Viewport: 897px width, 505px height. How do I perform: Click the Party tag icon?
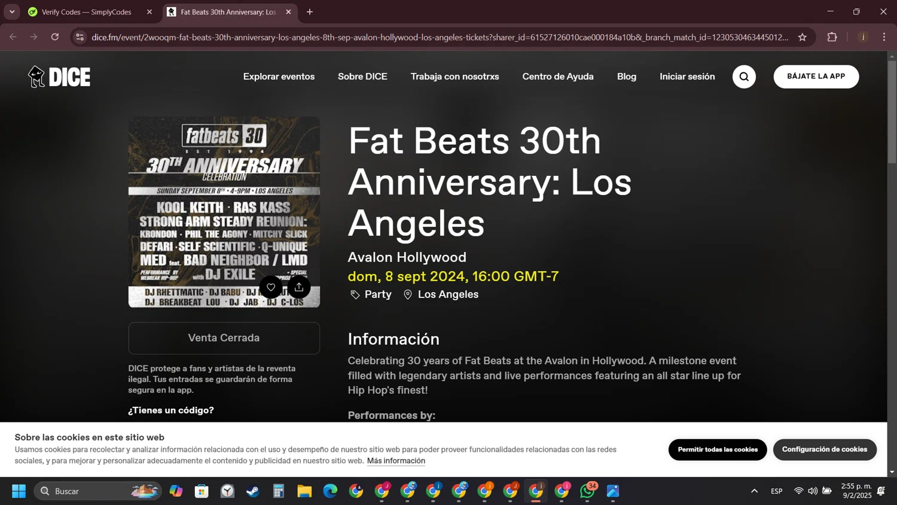click(355, 294)
